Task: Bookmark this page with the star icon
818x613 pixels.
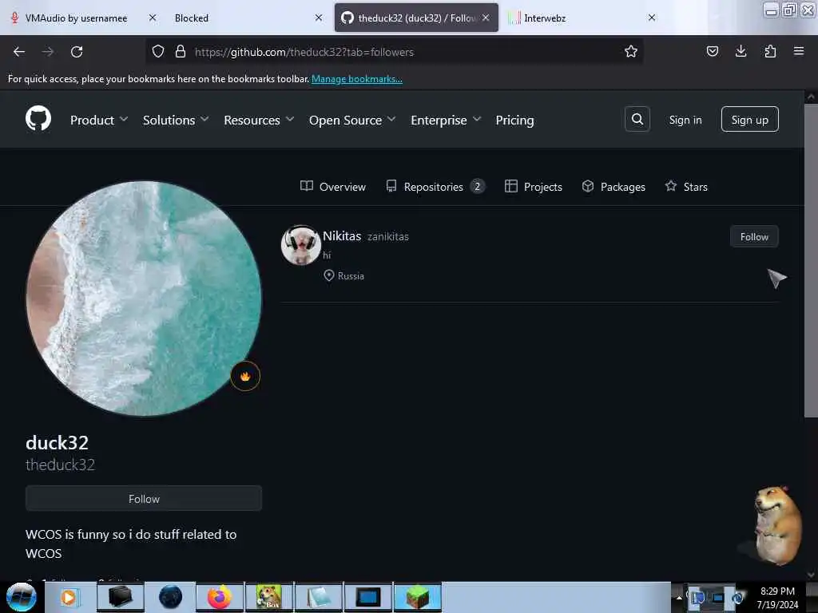Action: pos(631,51)
